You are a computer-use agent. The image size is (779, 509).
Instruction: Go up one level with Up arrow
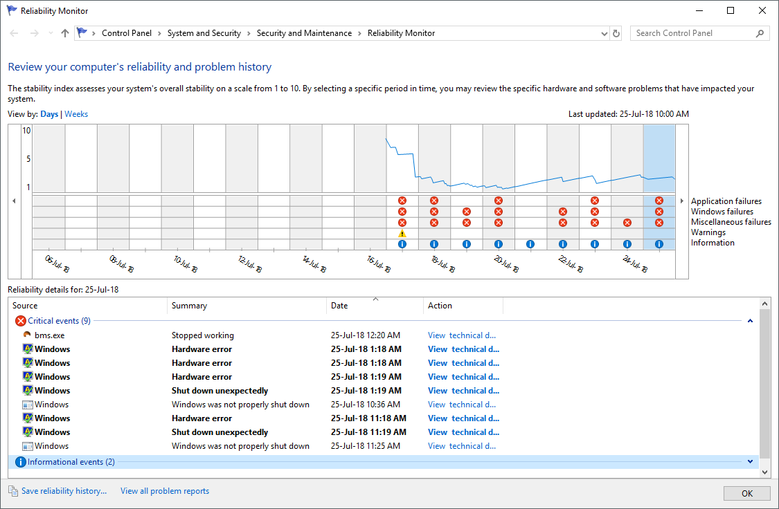point(64,33)
